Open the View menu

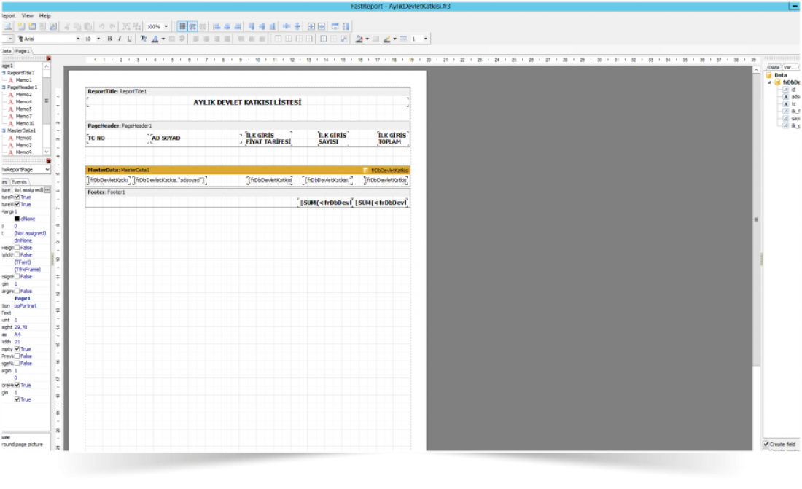(x=28, y=15)
